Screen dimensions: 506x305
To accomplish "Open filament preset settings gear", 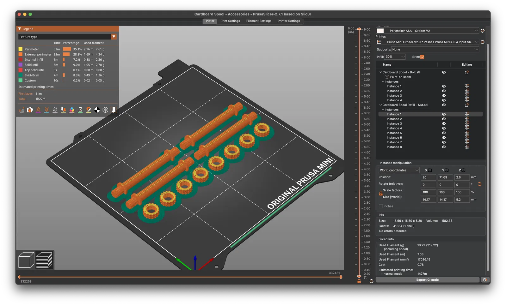I will click(483, 31).
